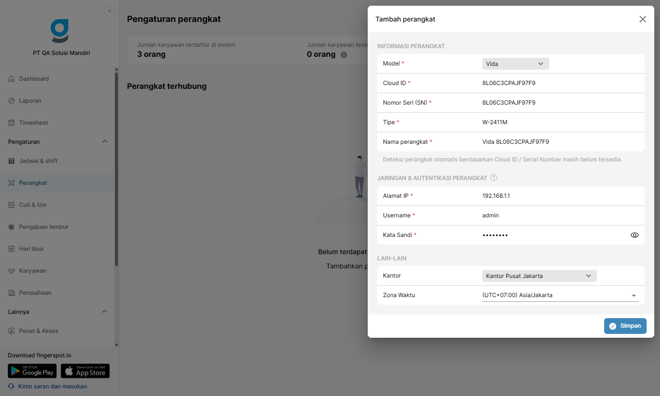Click the Nama perangkat field

coord(560,142)
